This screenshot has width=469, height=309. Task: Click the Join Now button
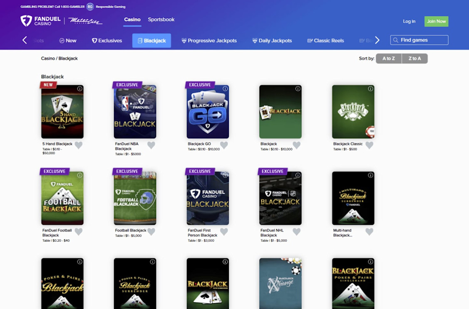[436, 21]
